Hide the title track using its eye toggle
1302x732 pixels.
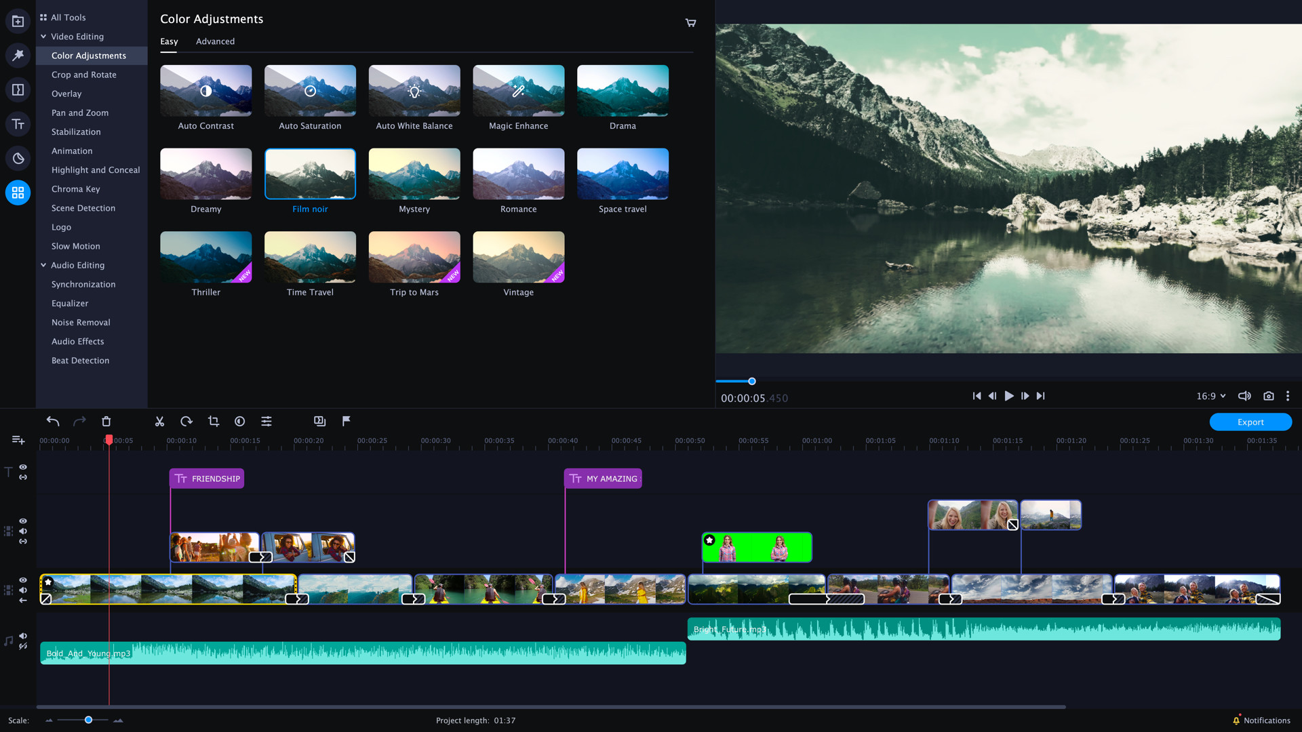(x=22, y=467)
